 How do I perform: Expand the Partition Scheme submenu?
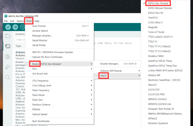coord(60,105)
